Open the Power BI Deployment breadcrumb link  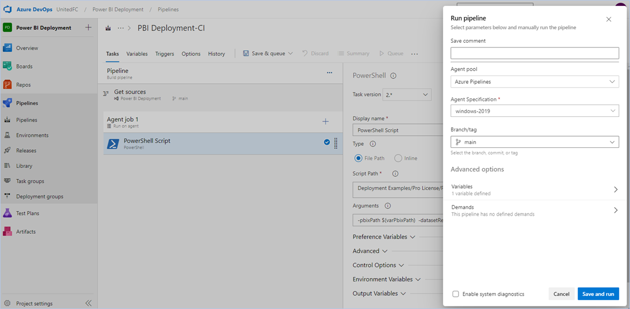click(118, 9)
